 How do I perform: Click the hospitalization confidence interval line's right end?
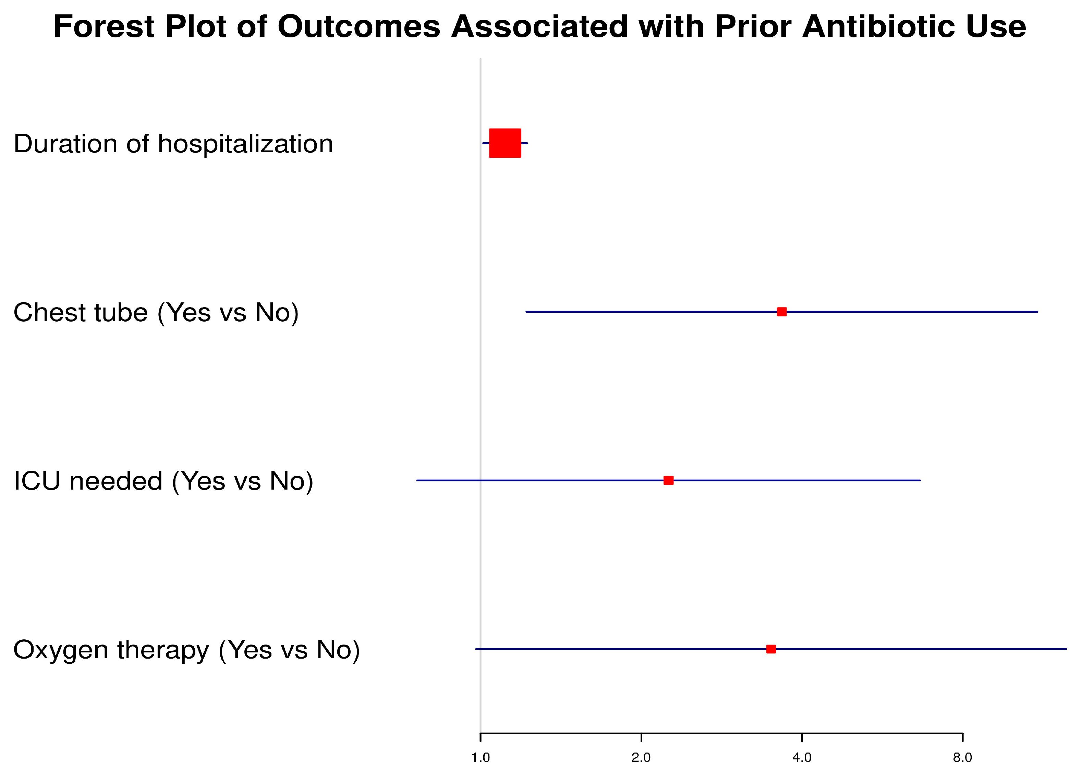pos(526,143)
